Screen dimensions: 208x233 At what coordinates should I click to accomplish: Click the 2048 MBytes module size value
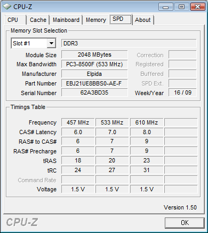[x=94, y=55]
